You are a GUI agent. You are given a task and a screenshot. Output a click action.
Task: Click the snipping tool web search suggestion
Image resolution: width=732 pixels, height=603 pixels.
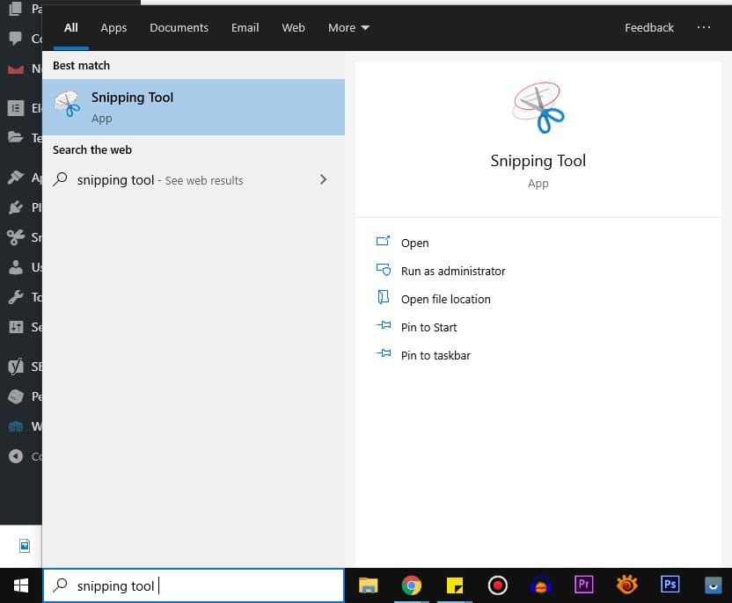pos(194,180)
